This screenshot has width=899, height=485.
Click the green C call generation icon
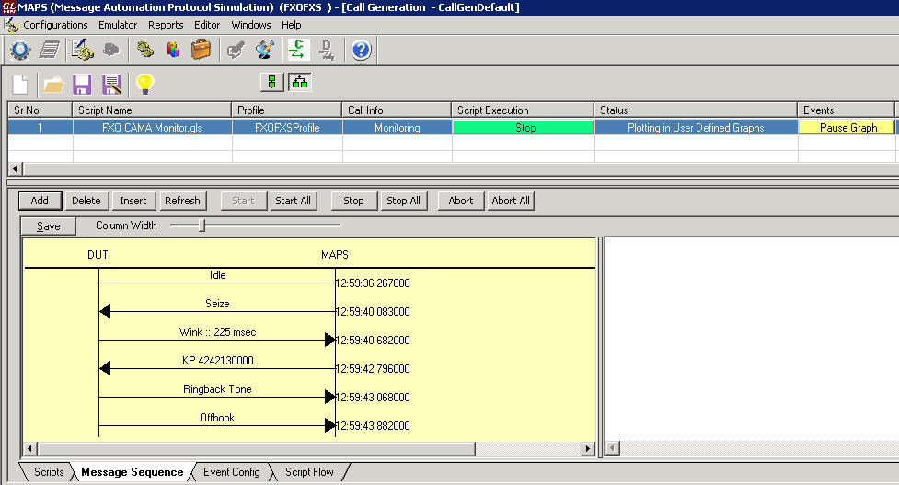tap(297, 50)
